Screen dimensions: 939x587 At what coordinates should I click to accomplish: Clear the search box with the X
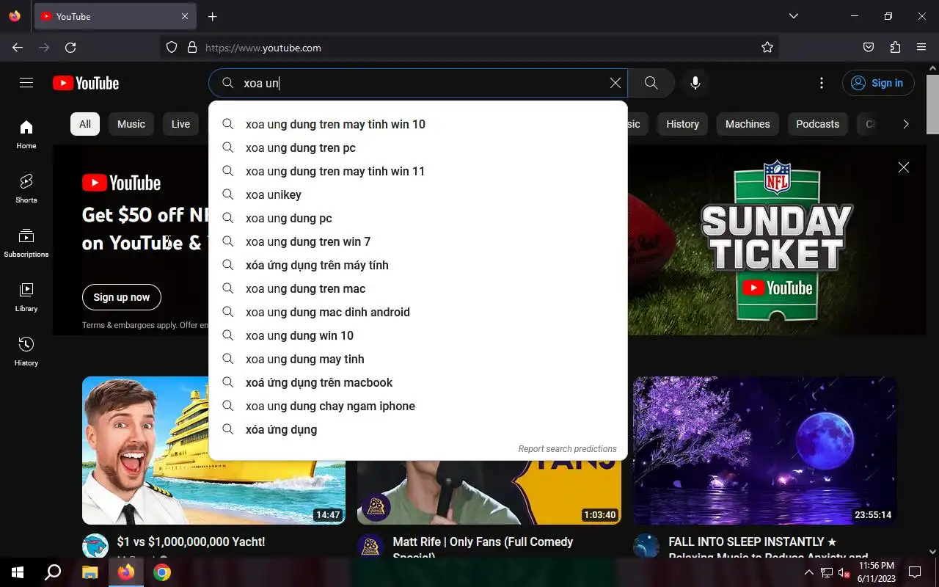(x=615, y=83)
